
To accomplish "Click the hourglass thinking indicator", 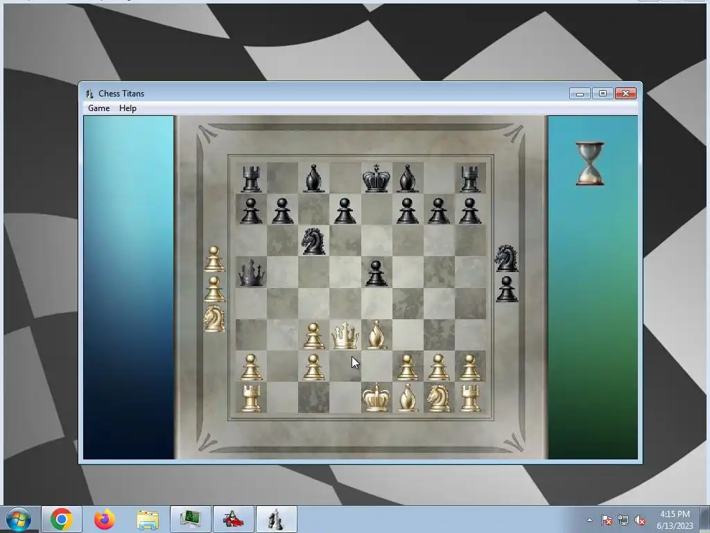I will click(x=590, y=164).
